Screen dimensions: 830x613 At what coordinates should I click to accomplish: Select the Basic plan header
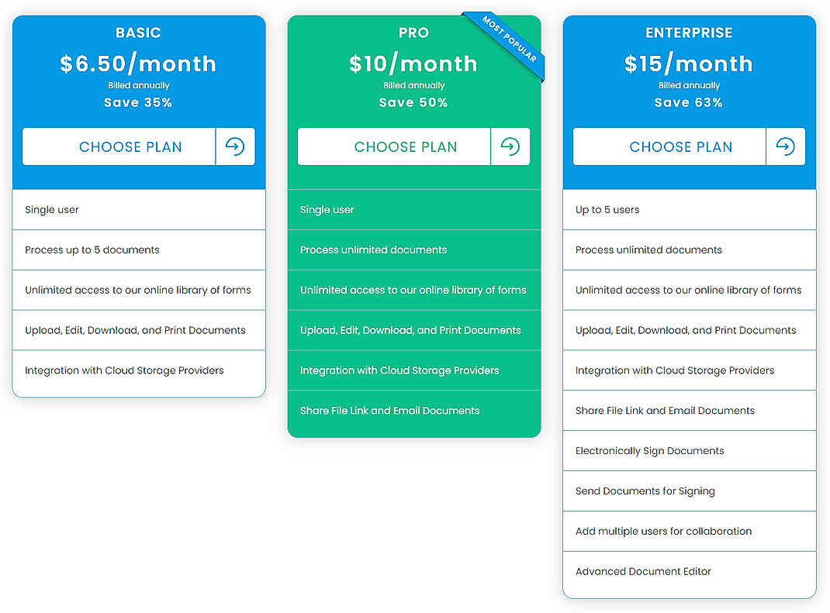click(x=138, y=33)
